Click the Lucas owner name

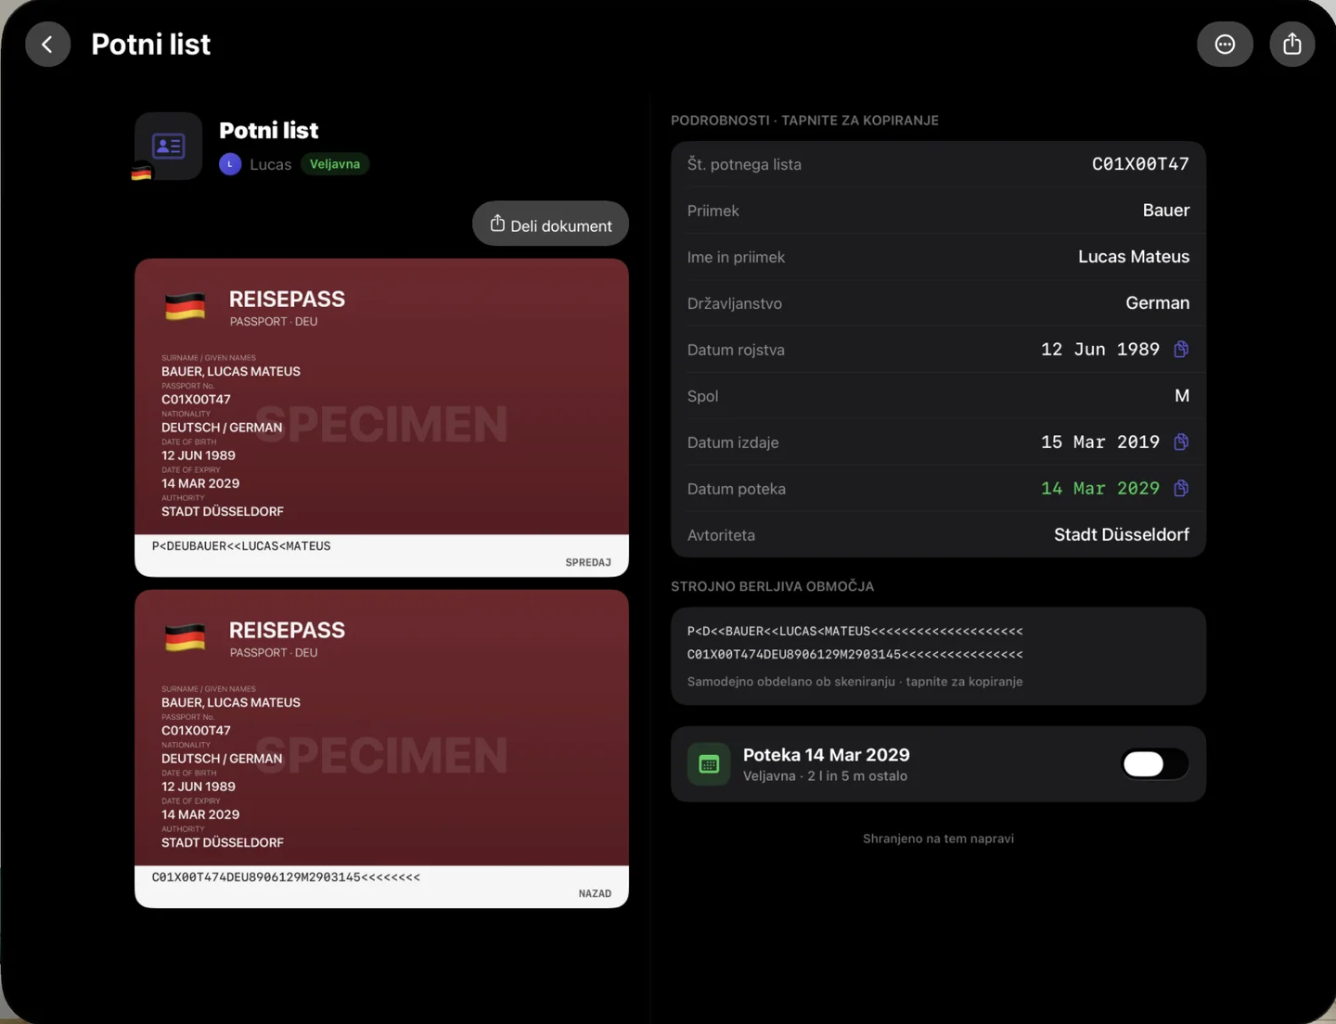click(x=271, y=164)
